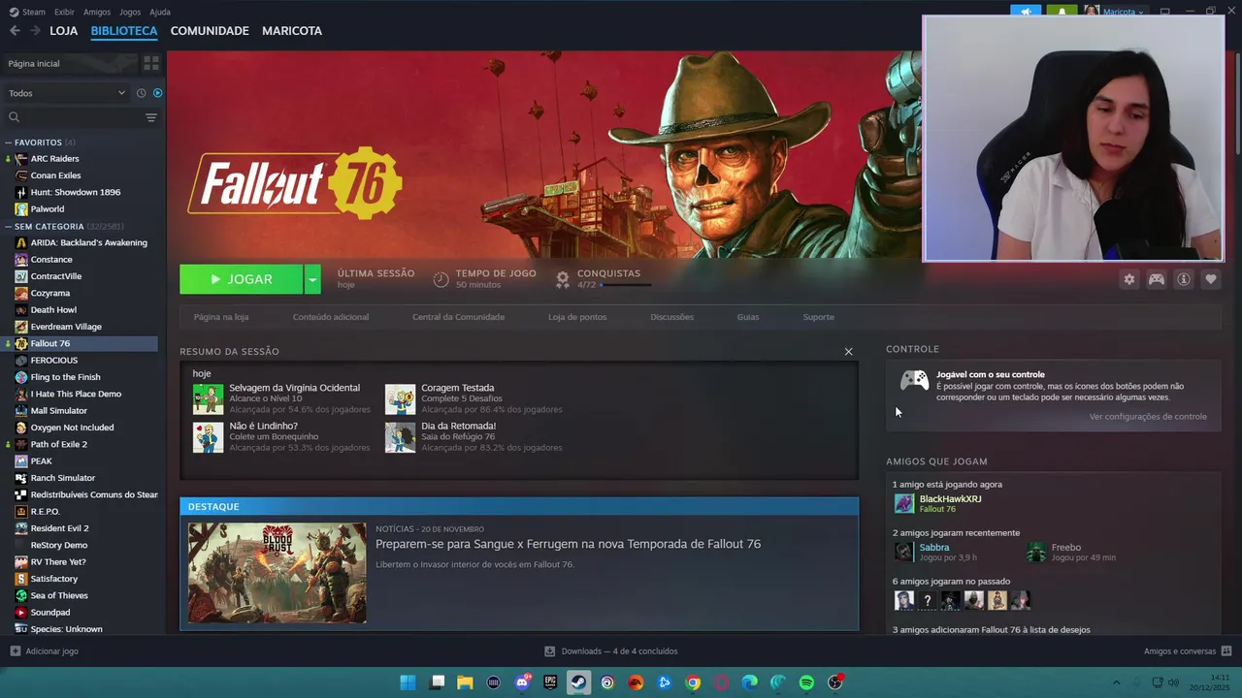Screen dimensions: 1242x698
Task: Switch to the LOJA tab
Action: click(x=64, y=31)
